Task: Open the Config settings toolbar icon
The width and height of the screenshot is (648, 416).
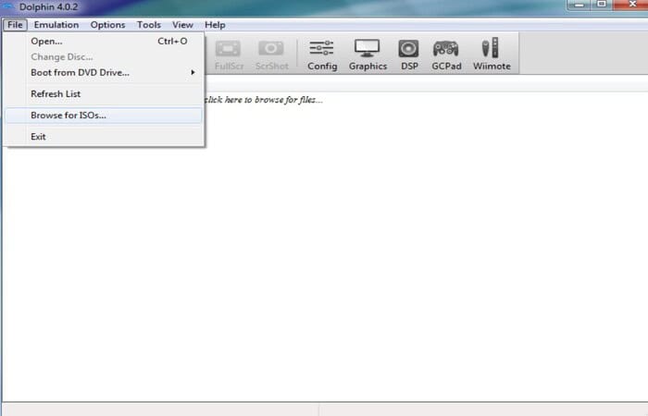Action: [322, 55]
